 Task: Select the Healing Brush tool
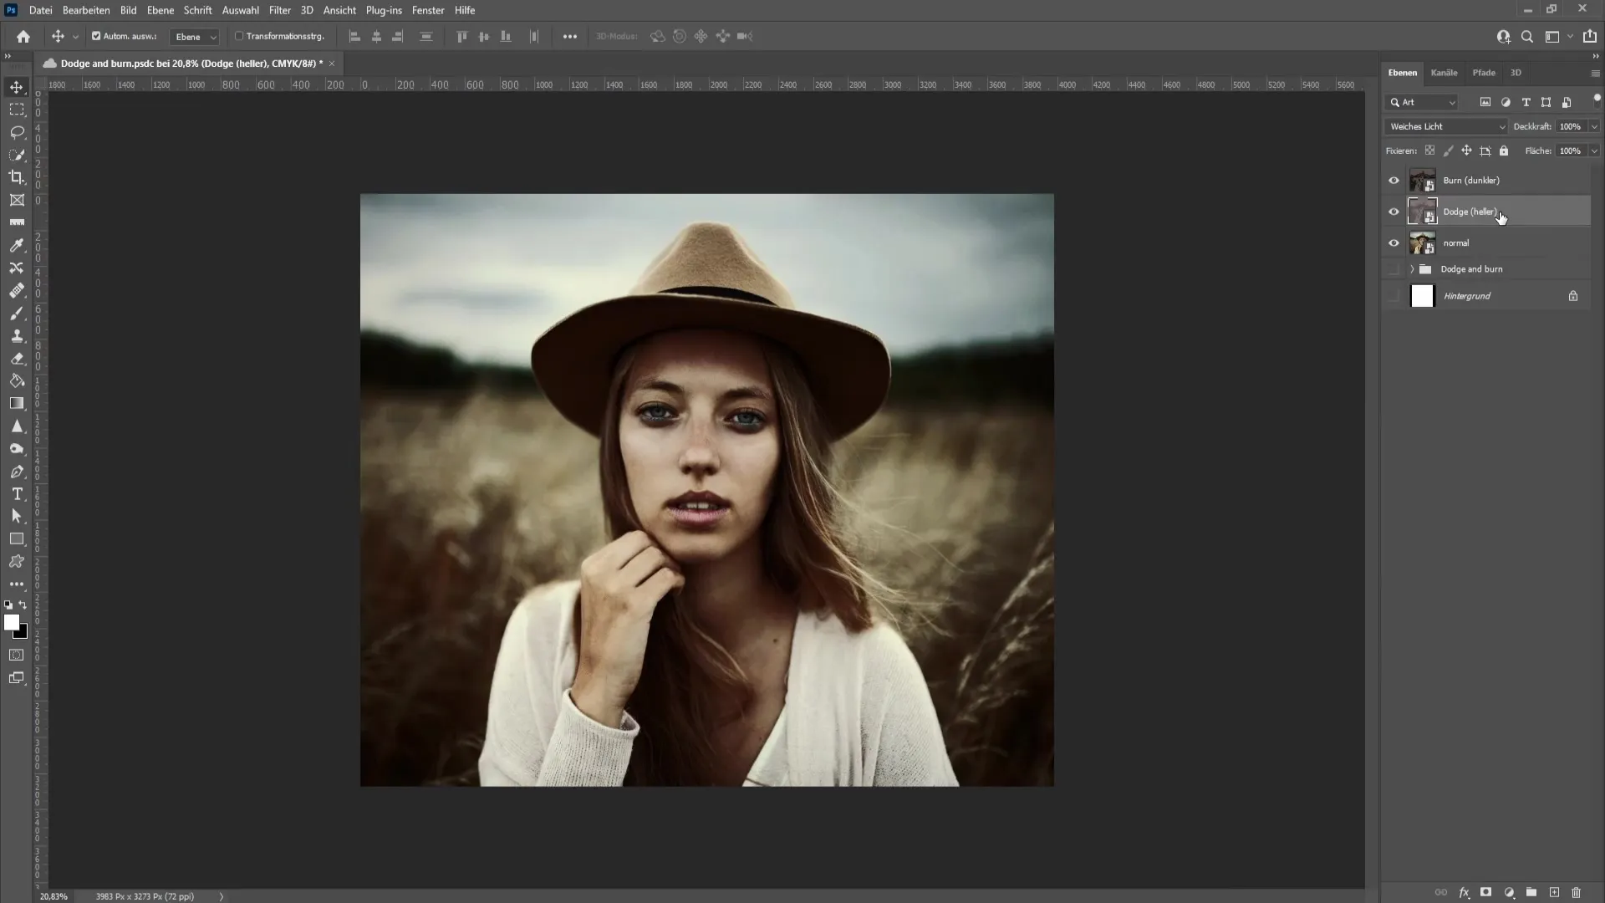(17, 290)
